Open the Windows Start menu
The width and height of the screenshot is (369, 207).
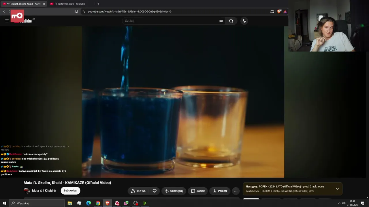(x=5, y=203)
